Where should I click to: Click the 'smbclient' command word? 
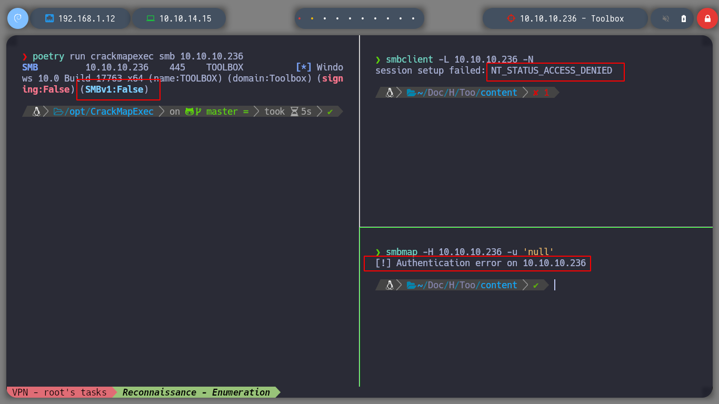pos(410,59)
